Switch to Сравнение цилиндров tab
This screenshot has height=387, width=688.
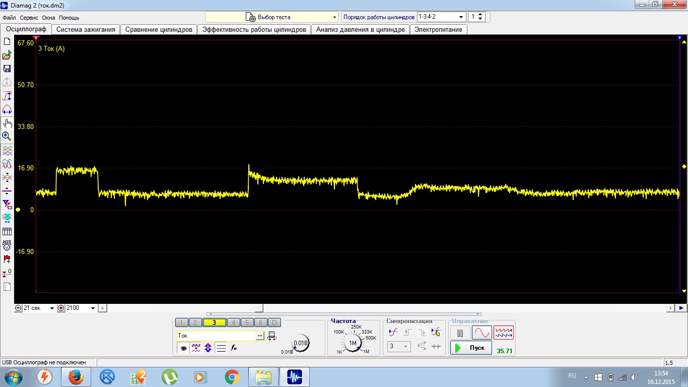pyautogui.click(x=159, y=29)
